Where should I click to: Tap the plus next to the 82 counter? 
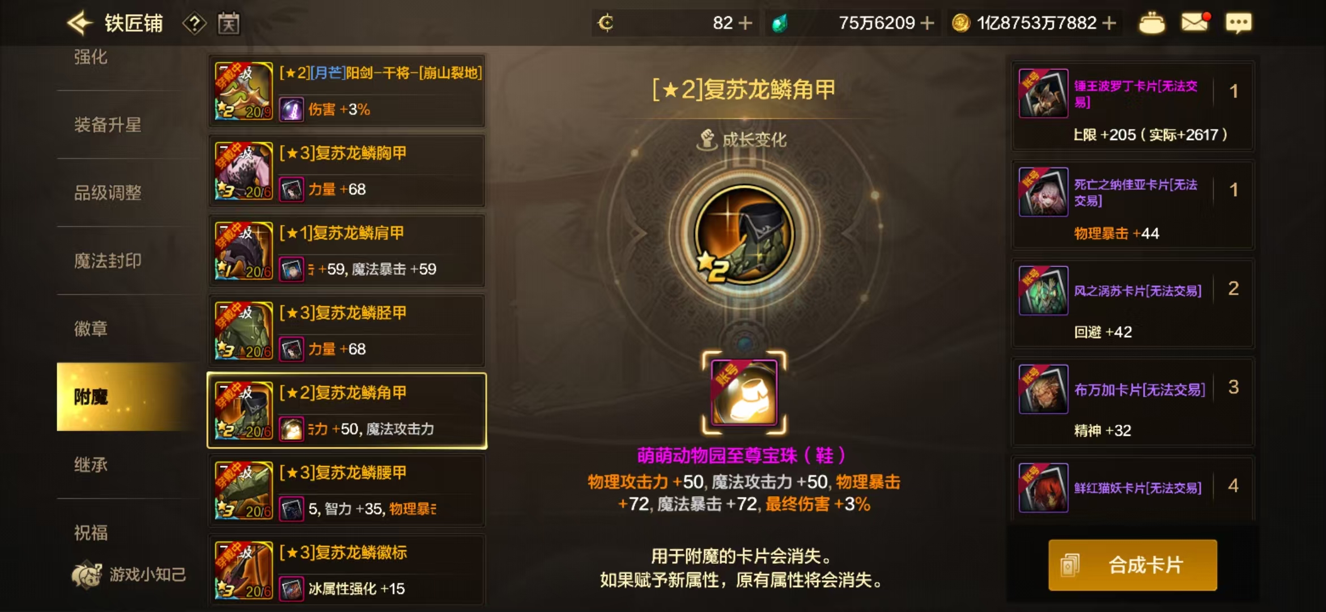[x=746, y=23]
